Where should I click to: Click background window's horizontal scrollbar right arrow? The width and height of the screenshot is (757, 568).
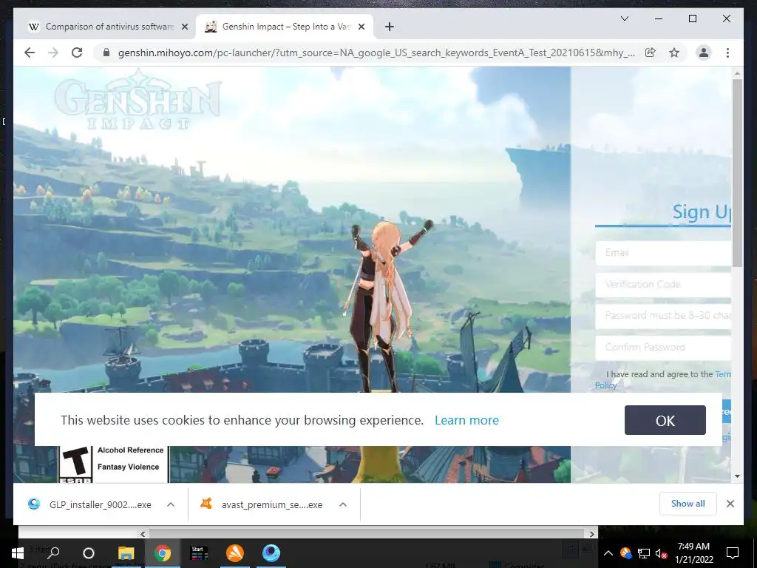point(592,534)
